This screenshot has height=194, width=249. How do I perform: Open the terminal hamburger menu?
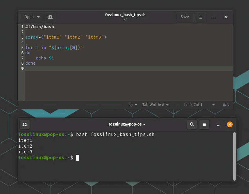(204, 124)
